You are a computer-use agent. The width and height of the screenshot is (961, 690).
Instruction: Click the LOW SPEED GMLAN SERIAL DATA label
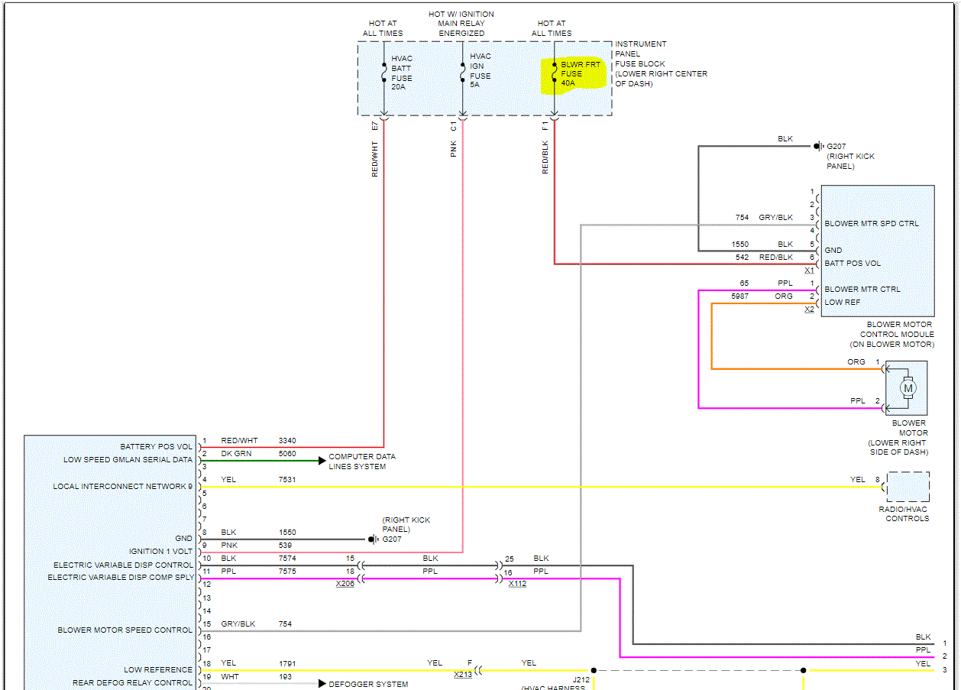tap(128, 460)
